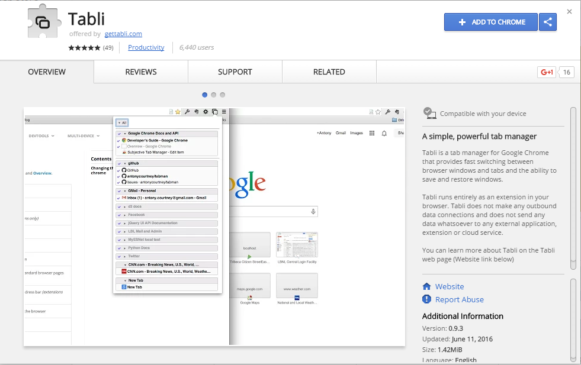The width and height of the screenshot is (581, 365).
Task: Click the 'Version: 0.9.3' text
Action: tap(442, 328)
